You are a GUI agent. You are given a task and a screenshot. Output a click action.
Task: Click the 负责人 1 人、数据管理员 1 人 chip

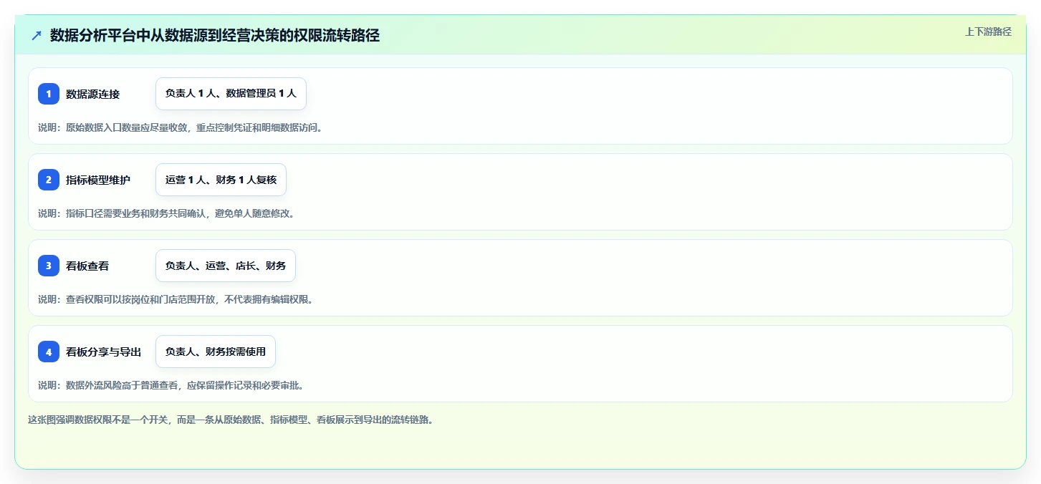click(x=231, y=94)
